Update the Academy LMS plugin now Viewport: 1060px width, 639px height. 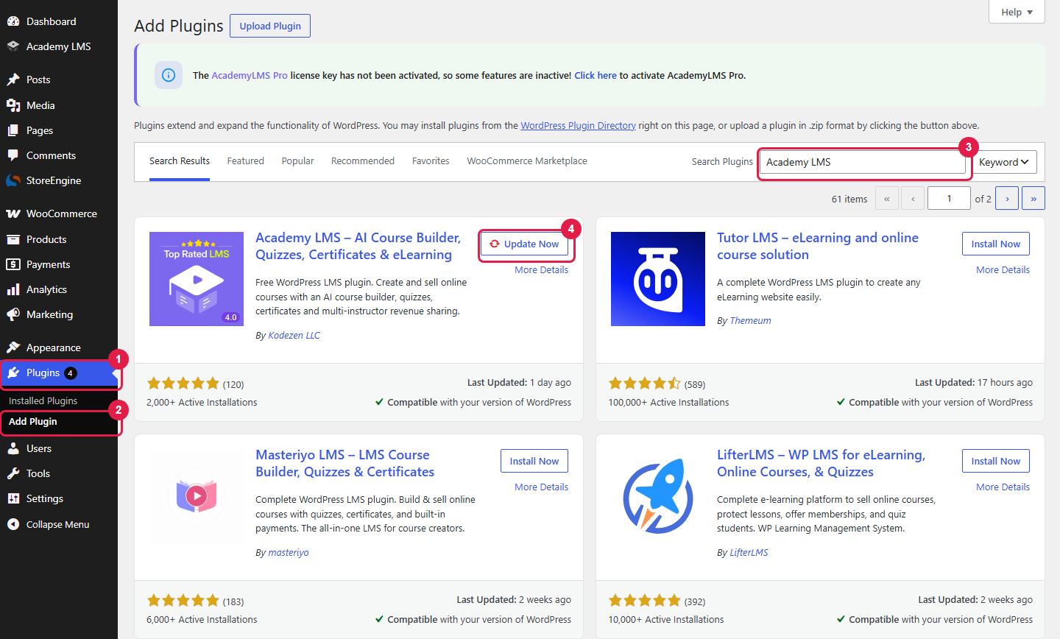(x=524, y=244)
